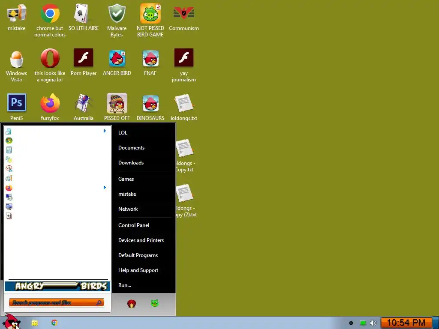Open the 'Windows Vista' egg icon
Screen dimensions: 439x329
(17, 66)
